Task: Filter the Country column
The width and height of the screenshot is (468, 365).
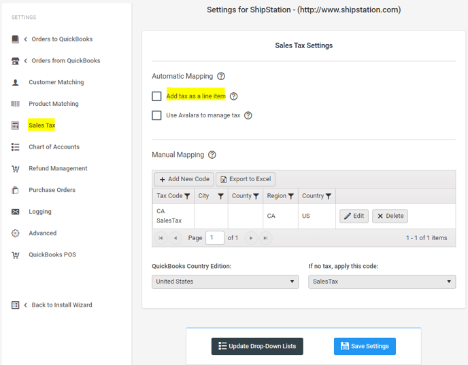Action: coord(329,196)
